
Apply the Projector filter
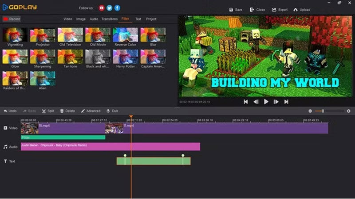click(43, 35)
